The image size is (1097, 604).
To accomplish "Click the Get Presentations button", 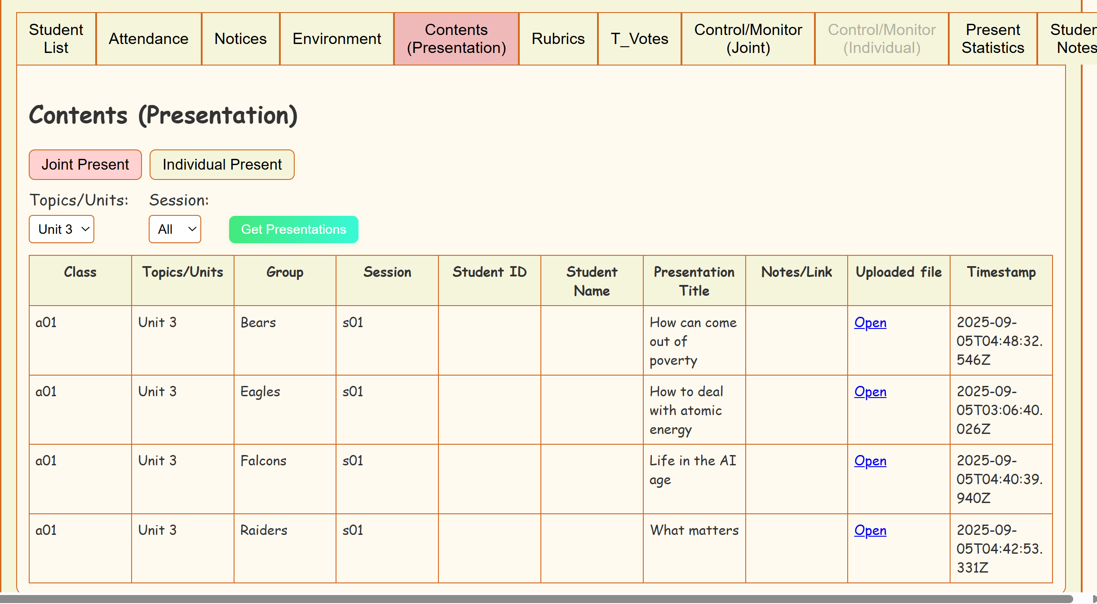I will tap(293, 229).
